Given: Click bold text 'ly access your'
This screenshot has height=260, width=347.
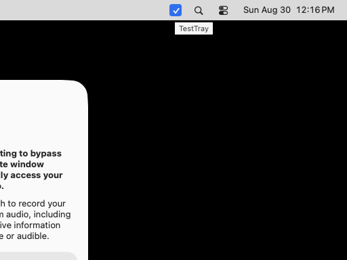Looking at the screenshot, I should pos(31,175).
